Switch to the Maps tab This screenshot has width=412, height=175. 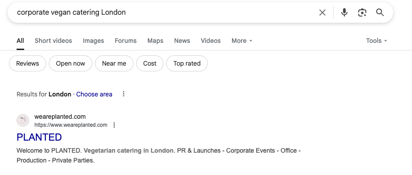[x=155, y=41]
